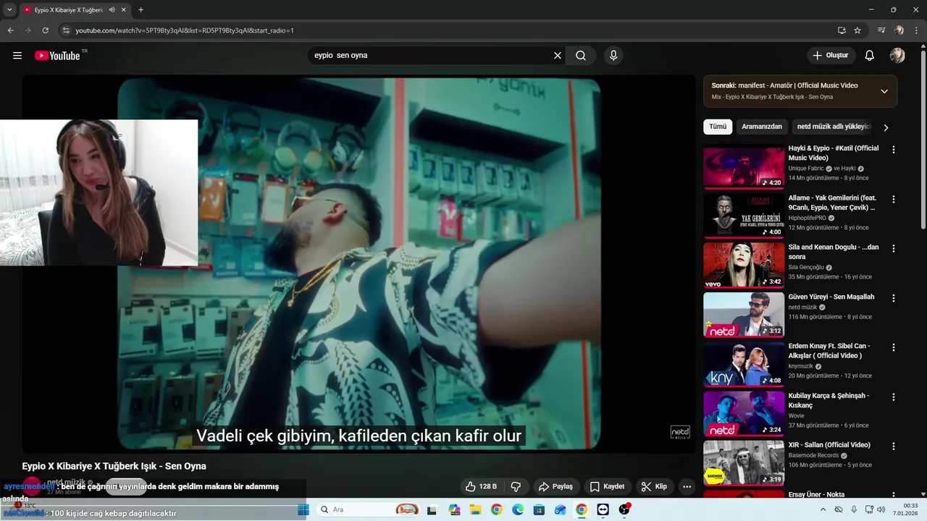Open TeamViewer from taskbar
The image size is (927, 521).
pos(603,510)
